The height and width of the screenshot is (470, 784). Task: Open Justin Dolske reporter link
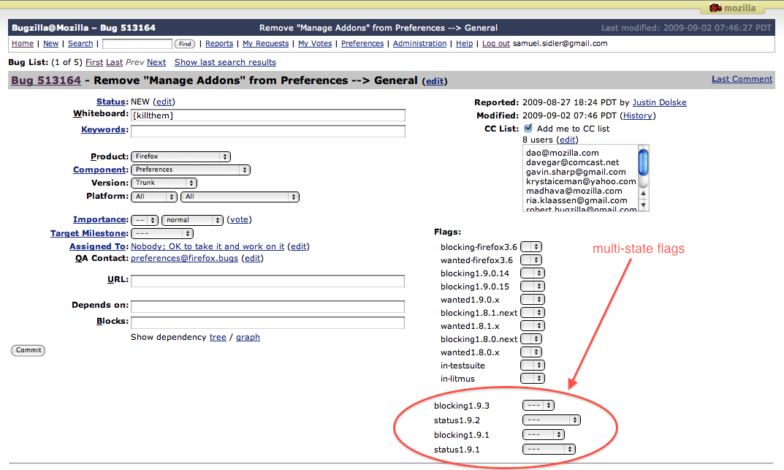coord(659,102)
